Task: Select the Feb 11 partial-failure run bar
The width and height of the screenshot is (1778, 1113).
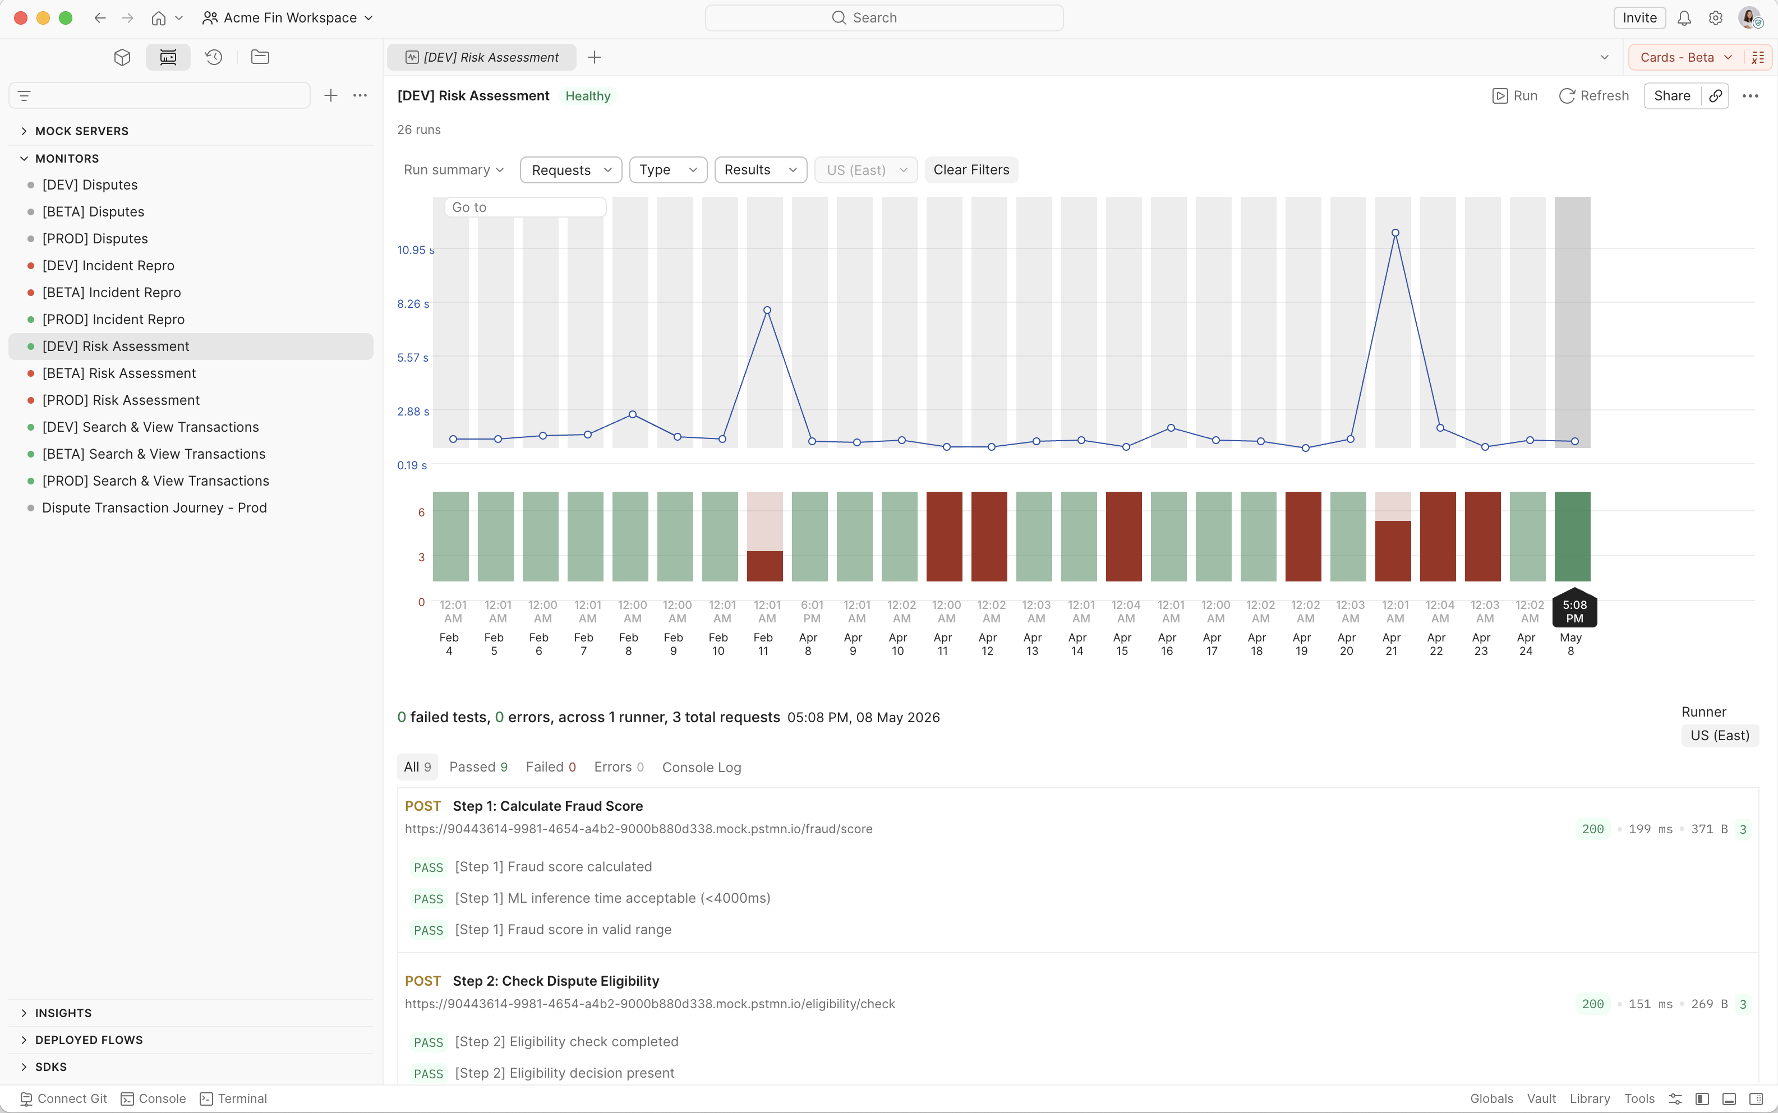Action: point(764,536)
